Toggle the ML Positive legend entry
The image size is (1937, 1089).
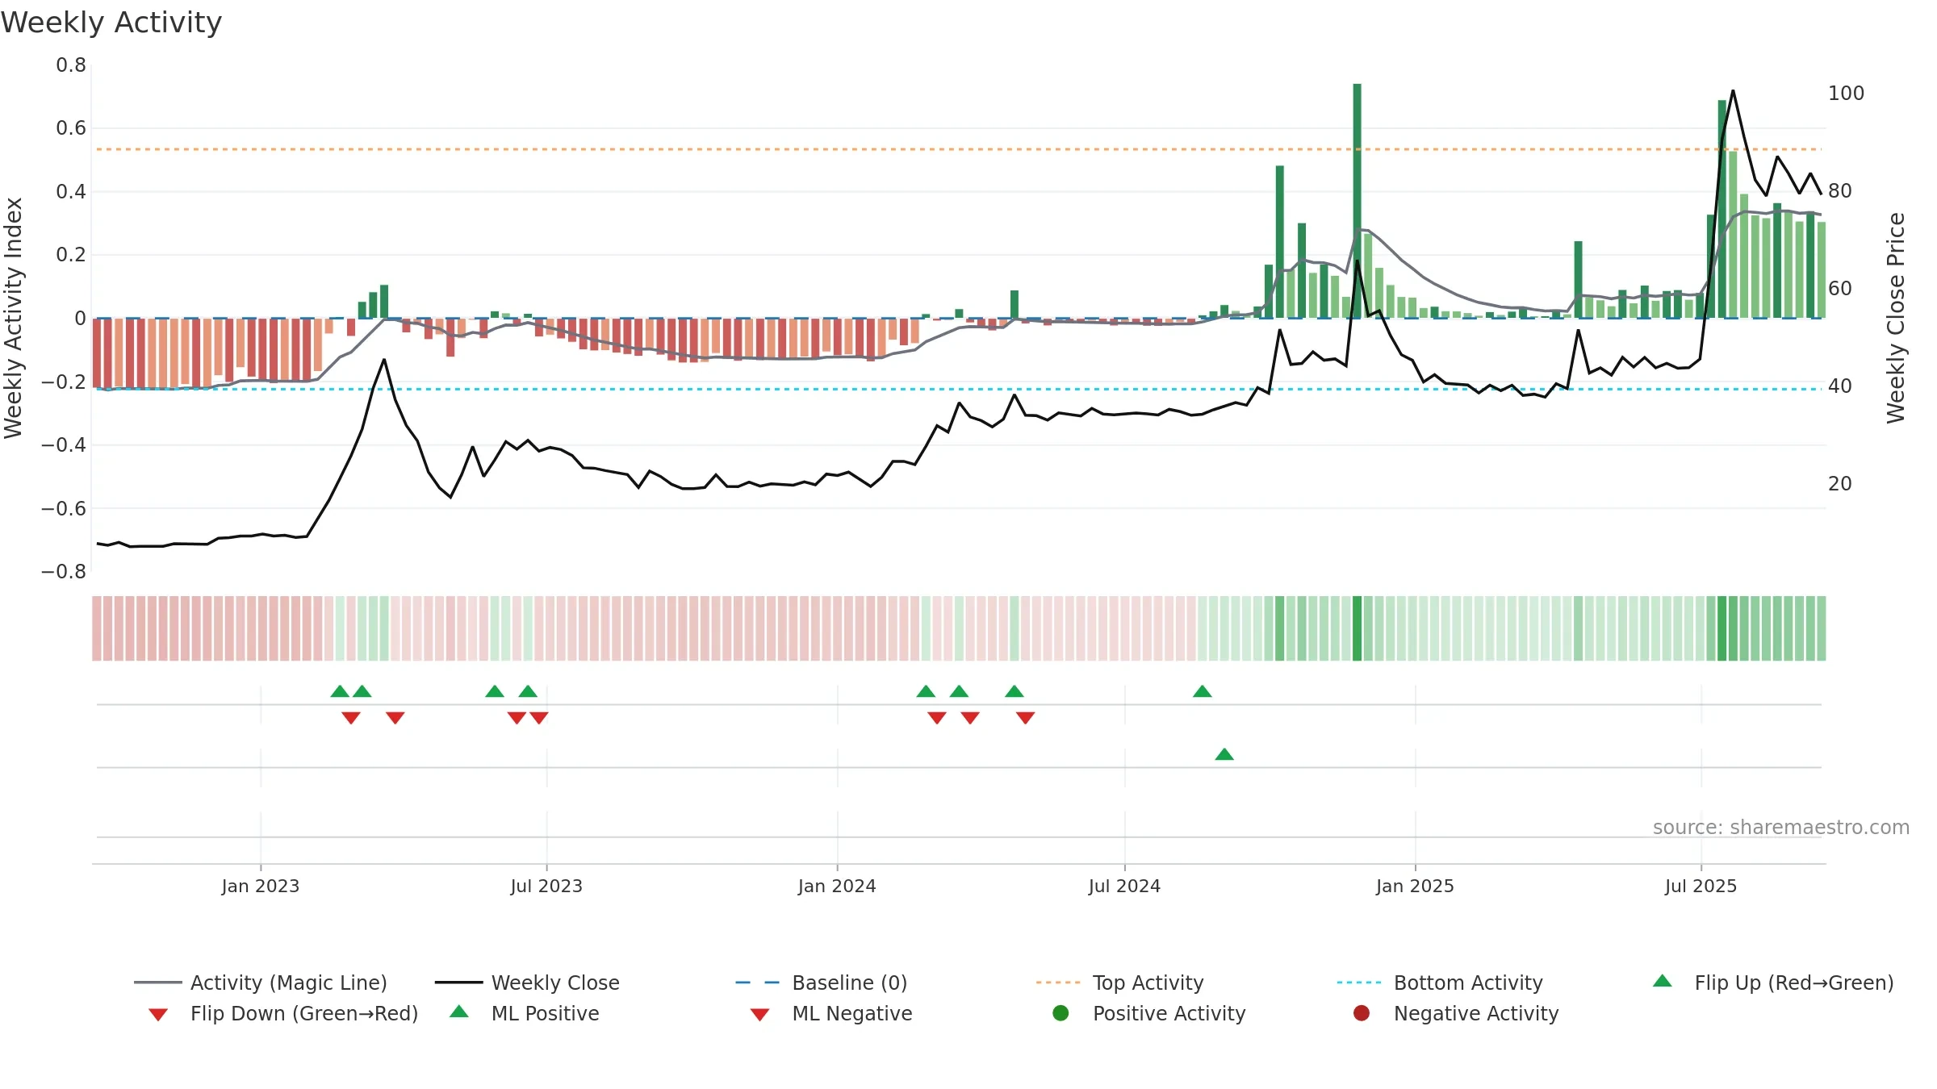pyautogui.click(x=525, y=1013)
